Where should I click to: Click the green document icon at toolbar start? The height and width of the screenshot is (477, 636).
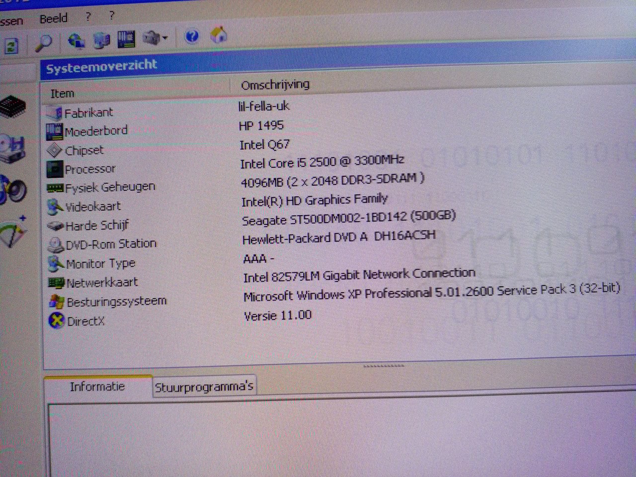click(x=11, y=46)
